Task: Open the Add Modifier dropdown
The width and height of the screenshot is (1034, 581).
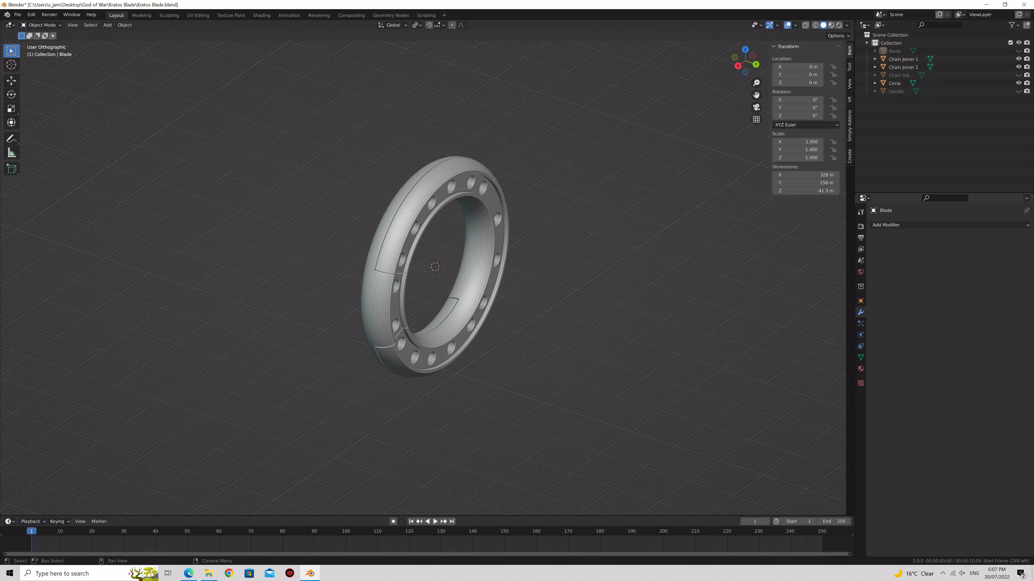Action: (x=950, y=225)
